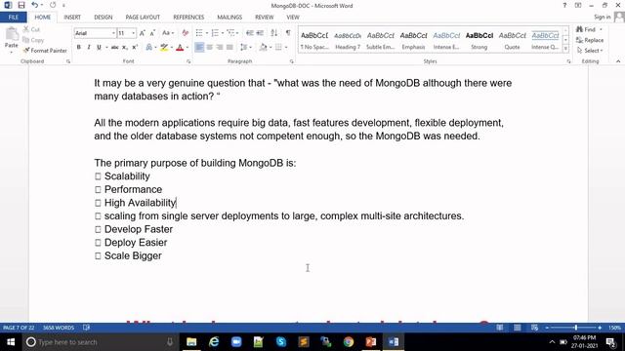Toggle Align Left alignment
This screenshot has width=625, height=351.
199,48
